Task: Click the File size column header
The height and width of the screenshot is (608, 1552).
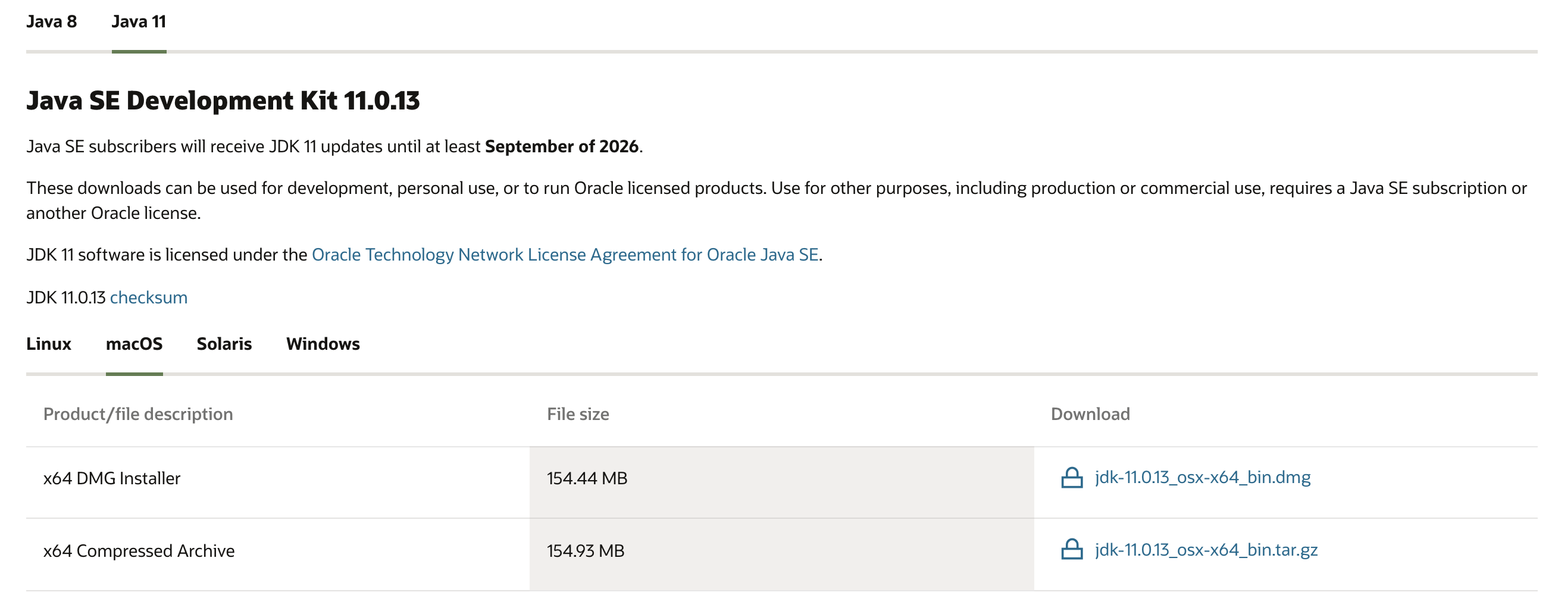Action: coord(578,414)
